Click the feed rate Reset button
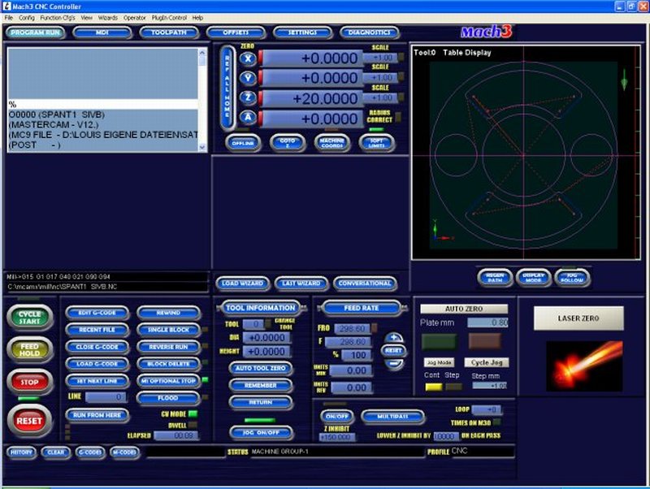Screen dimensions: 650x489 pyautogui.click(x=393, y=351)
